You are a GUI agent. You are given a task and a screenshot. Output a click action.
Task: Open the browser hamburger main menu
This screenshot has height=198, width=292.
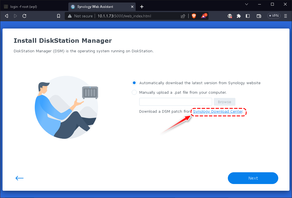click(286, 16)
